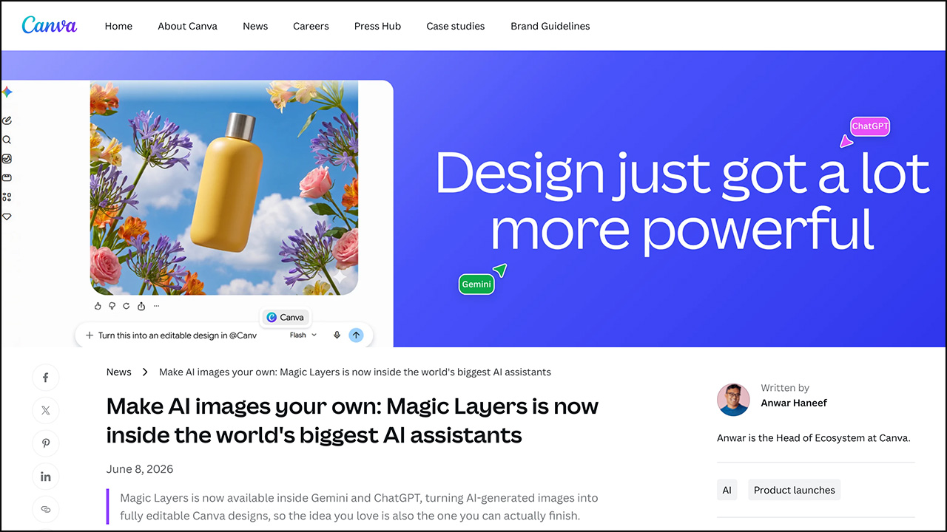Click the yellow bottle generated image
Image resolution: width=947 pixels, height=532 pixels.
[224, 188]
